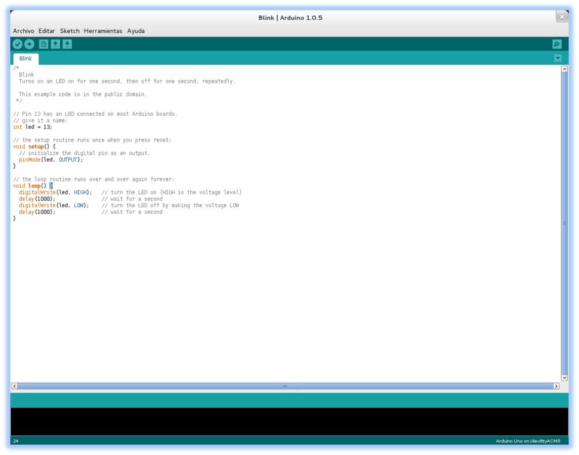Create a new sketch with New icon

(x=44, y=44)
